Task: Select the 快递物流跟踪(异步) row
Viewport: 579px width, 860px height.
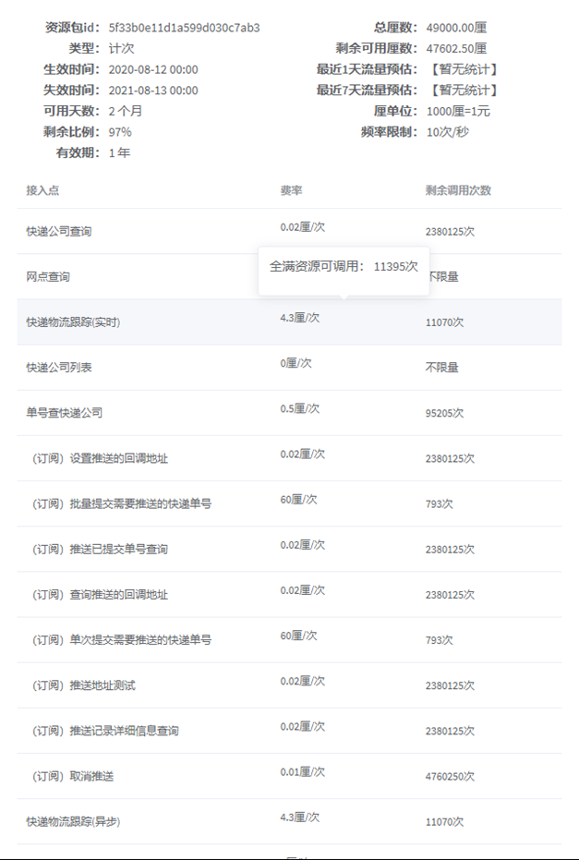Action: [73, 821]
